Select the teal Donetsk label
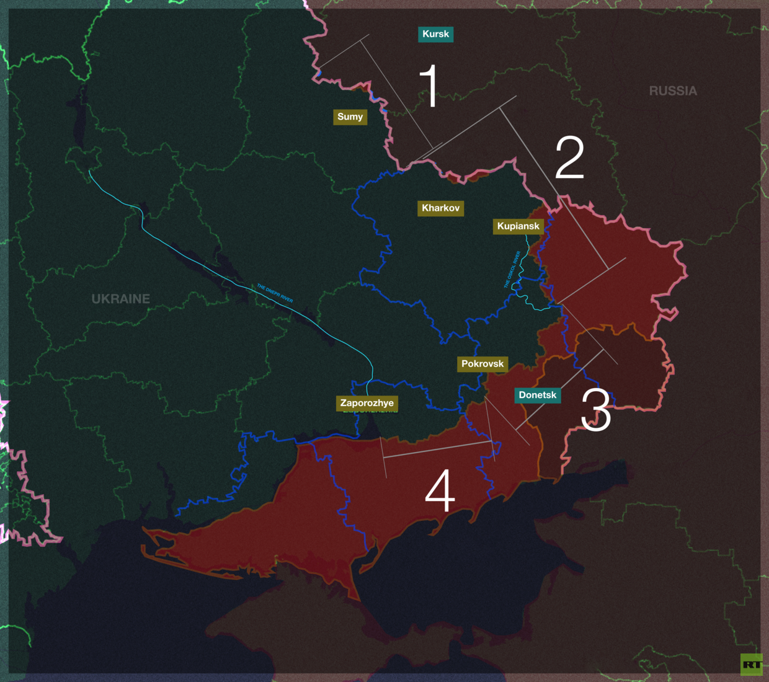 pos(537,395)
